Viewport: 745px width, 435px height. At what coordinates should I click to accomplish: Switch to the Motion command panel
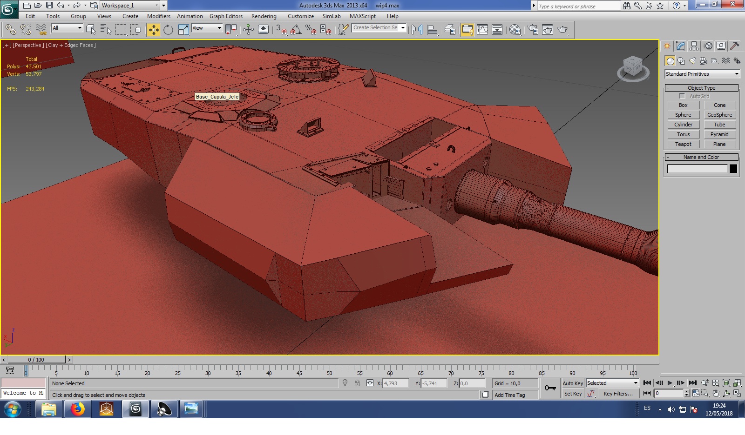pos(708,46)
